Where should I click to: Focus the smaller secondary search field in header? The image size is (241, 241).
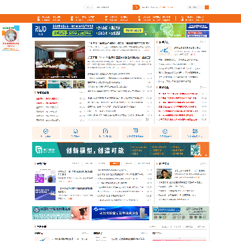[x=196, y=7]
